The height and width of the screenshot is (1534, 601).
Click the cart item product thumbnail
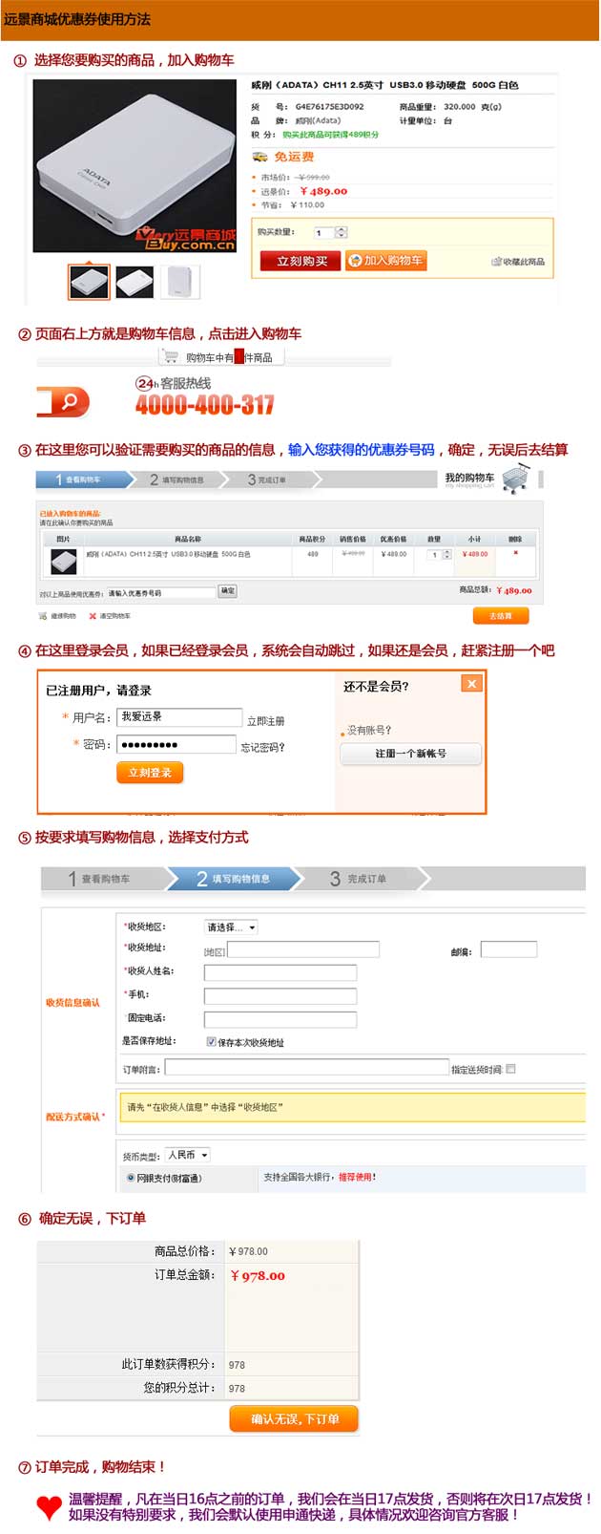pos(63,561)
